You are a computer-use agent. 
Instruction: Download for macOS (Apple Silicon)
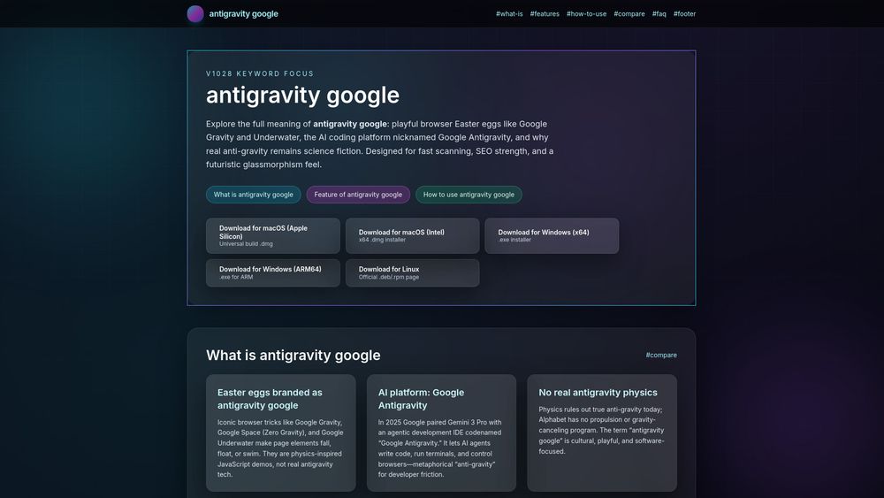(x=273, y=236)
